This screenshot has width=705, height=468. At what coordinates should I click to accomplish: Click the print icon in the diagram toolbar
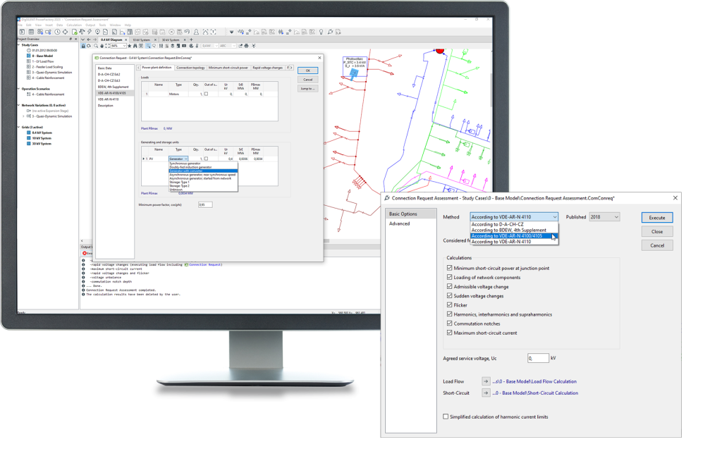(x=246, y=46)
